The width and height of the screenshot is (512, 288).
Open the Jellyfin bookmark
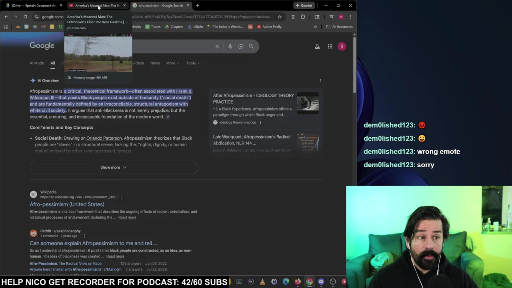[195, 27]
